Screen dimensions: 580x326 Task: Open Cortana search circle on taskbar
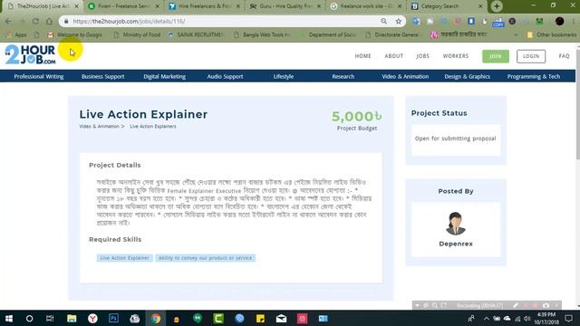[x=29, y=318]
